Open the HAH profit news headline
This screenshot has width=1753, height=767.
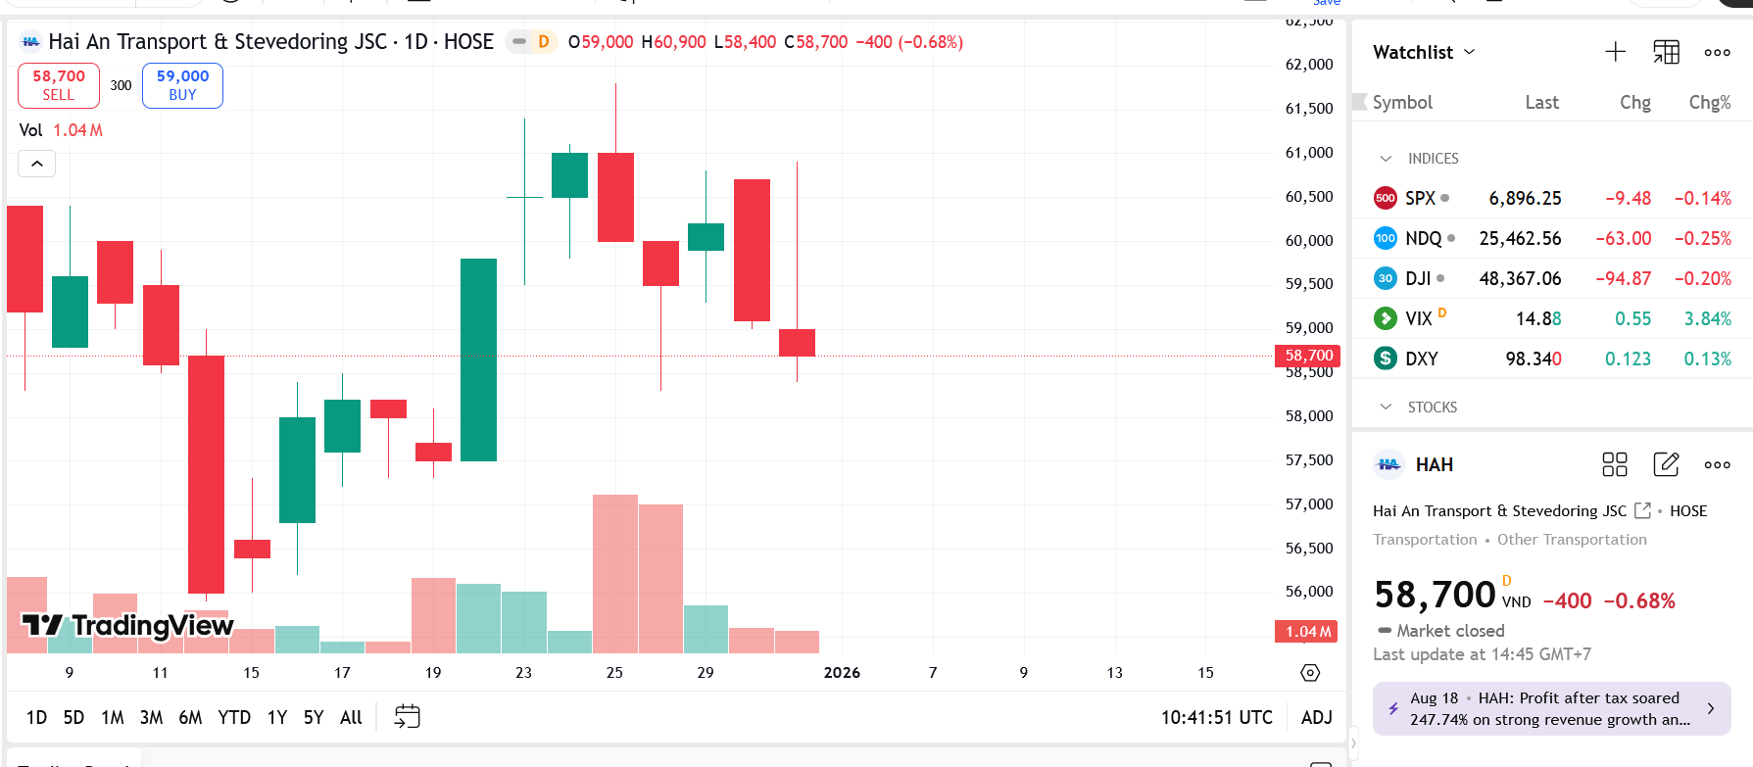tap(1551, 708)
